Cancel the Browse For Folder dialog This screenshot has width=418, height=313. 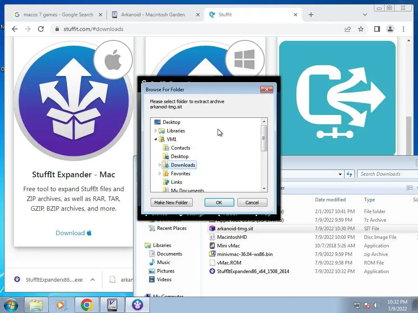click(x=252, y=203)
